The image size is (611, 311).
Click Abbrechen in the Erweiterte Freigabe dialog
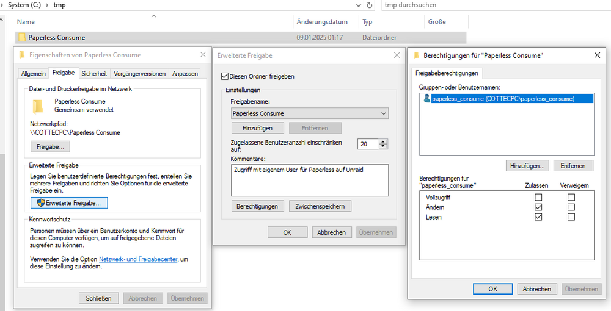click(332, 232)
